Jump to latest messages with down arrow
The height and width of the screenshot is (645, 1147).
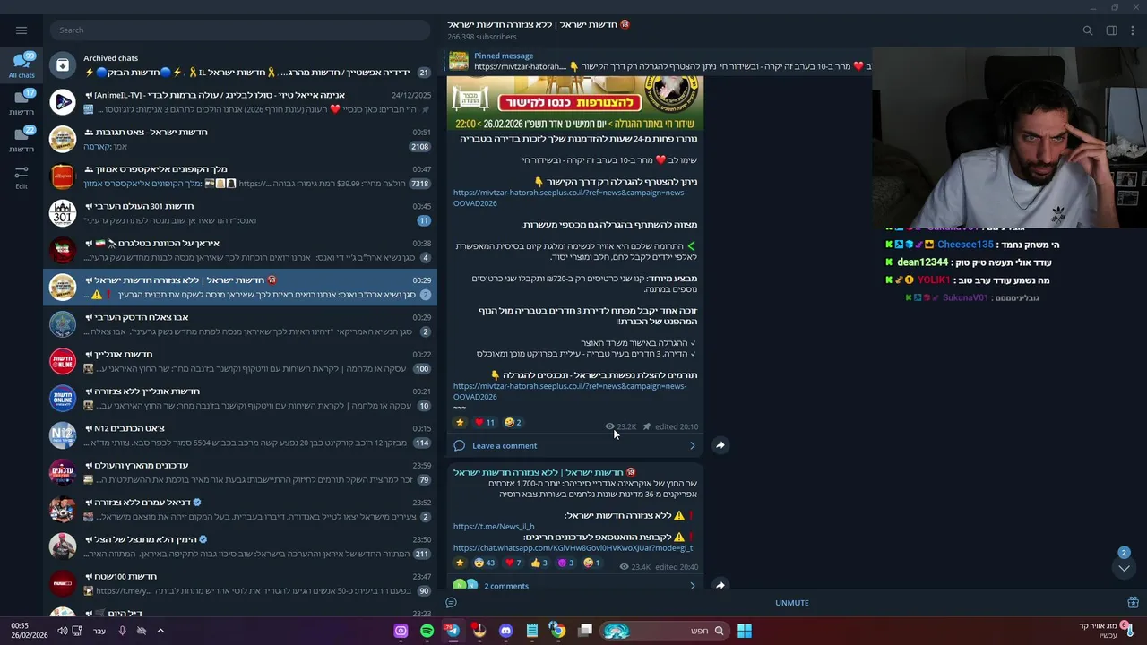(x=1124, y=568)
